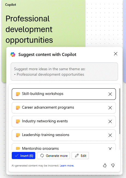Viewport: 126px width, 178px height.
Task: Click the Insert (6) button
Action: point(24,156)
